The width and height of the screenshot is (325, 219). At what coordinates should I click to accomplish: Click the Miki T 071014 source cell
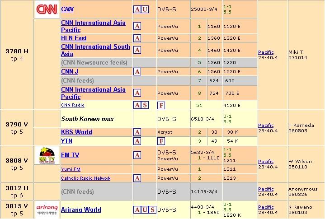click(306, 55)
